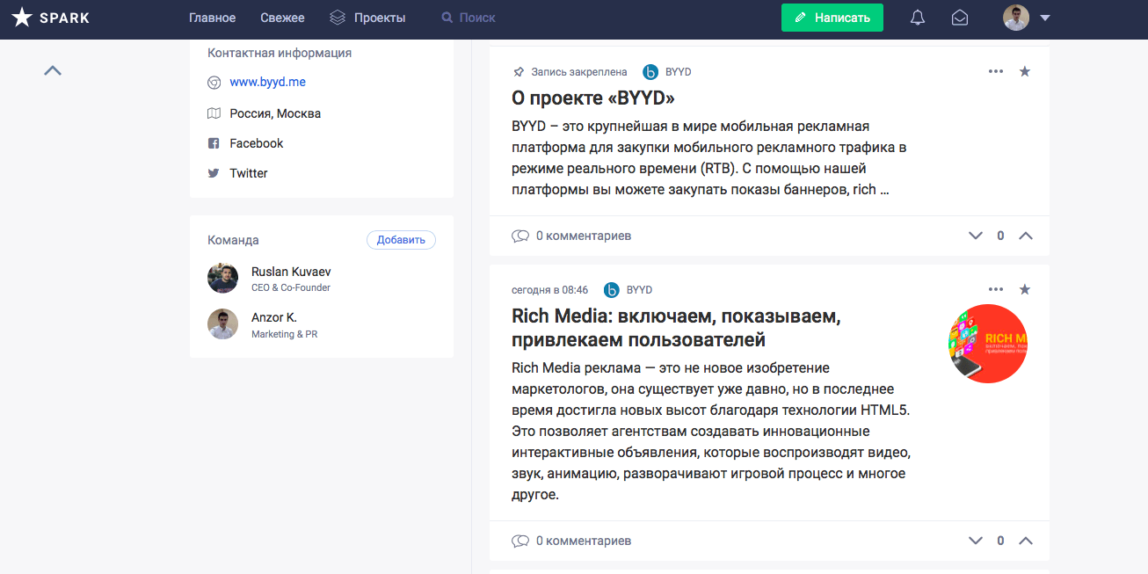
Task: Open the Главное menu item
Action: click(x=213, y=18)
